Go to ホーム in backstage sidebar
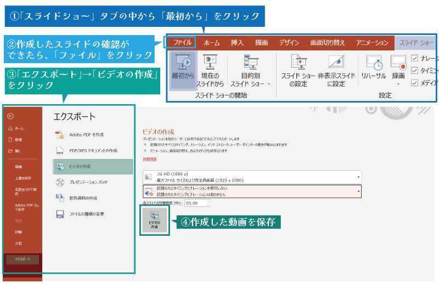Image resolution: width=439 pixels, height=284 pixels. (x=16, y=128)
